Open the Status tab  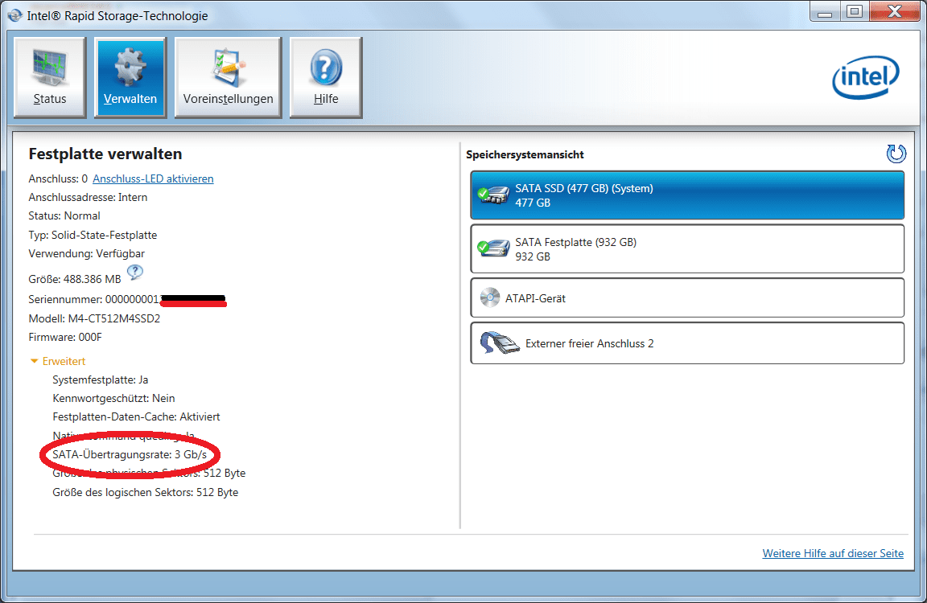[50, 77]
